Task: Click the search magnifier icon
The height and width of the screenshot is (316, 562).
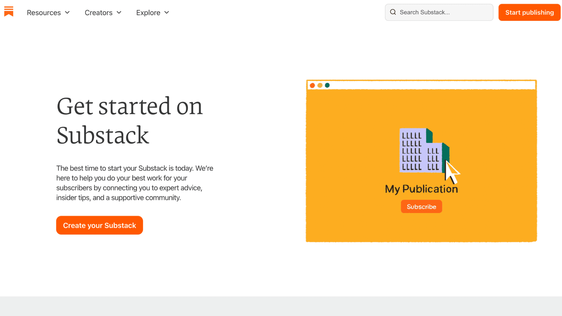Action: [x=393, y=12]
